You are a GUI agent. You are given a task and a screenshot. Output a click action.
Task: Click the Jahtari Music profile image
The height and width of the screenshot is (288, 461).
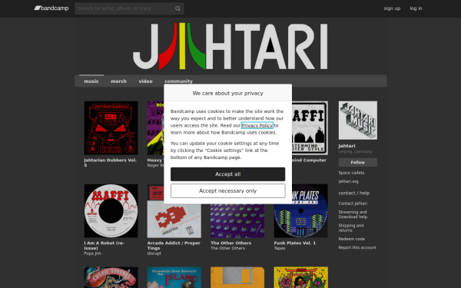[x=358, y=121]
